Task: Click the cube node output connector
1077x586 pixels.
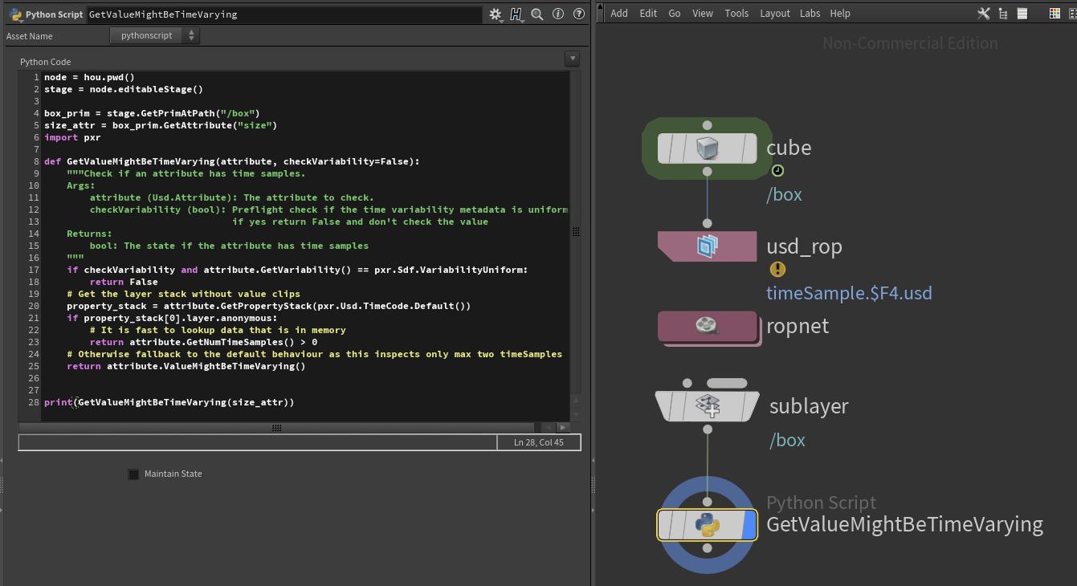Action: (707, 172)
